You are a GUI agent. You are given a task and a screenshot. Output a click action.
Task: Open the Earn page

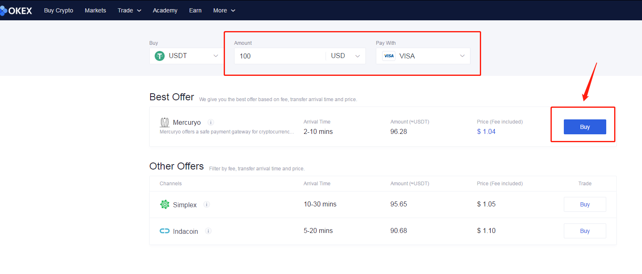click(195, 10)
